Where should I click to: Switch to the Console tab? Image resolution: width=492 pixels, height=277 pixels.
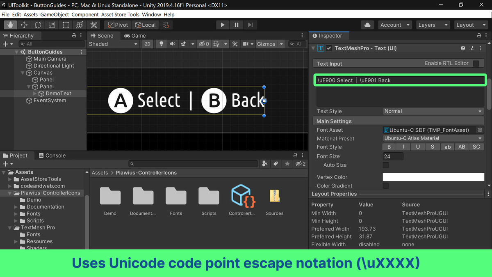point(52,156)
